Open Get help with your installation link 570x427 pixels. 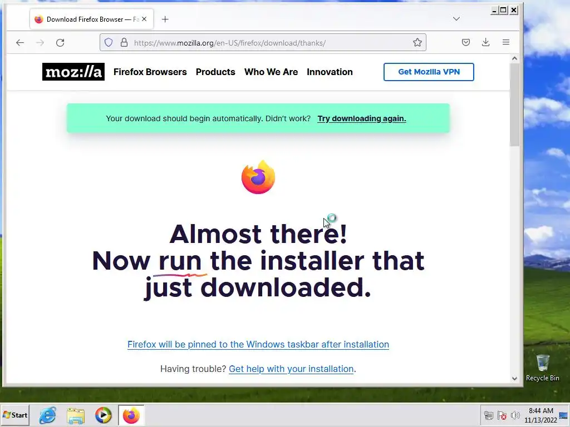click(x=291, y=369)
